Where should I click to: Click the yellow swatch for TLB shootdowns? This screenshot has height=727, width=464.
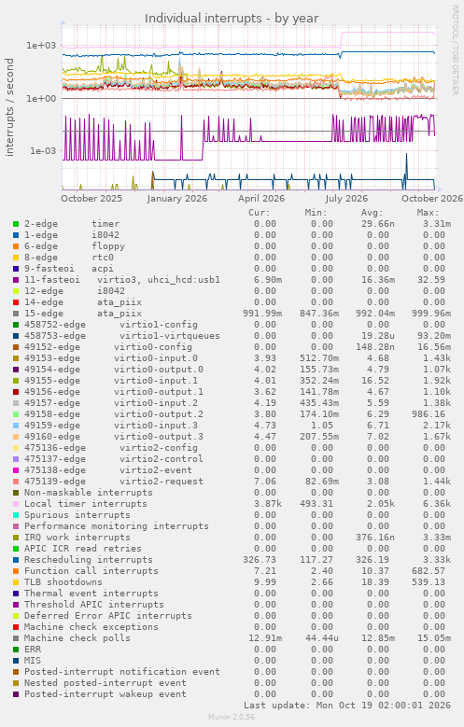tap(16, 582)
